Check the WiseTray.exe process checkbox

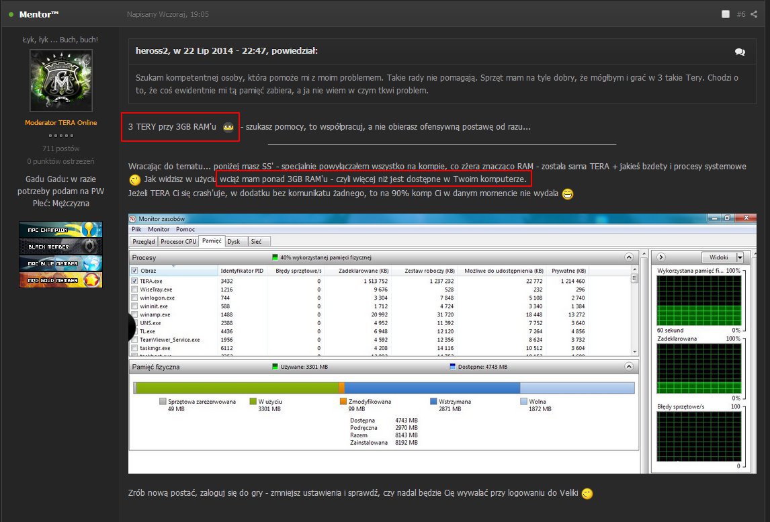pos(134,290)
